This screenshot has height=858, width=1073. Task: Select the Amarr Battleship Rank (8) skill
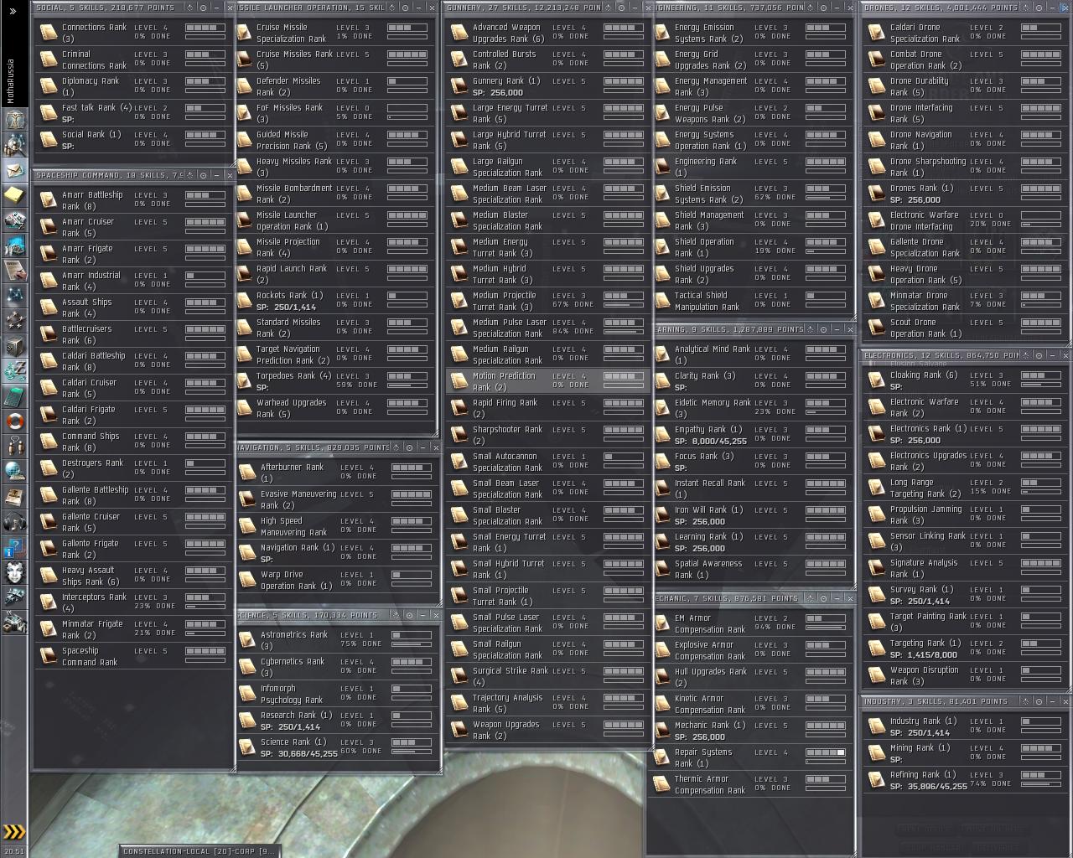[x=132, y=200]
